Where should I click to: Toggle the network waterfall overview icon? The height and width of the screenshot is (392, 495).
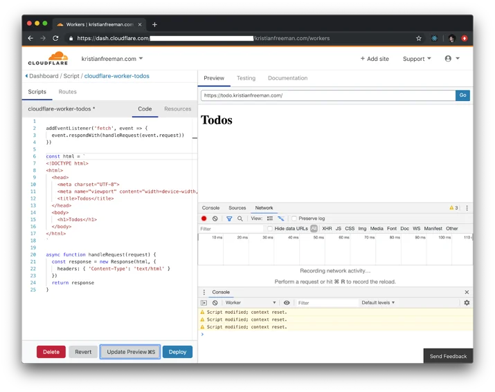coord(280,218)
